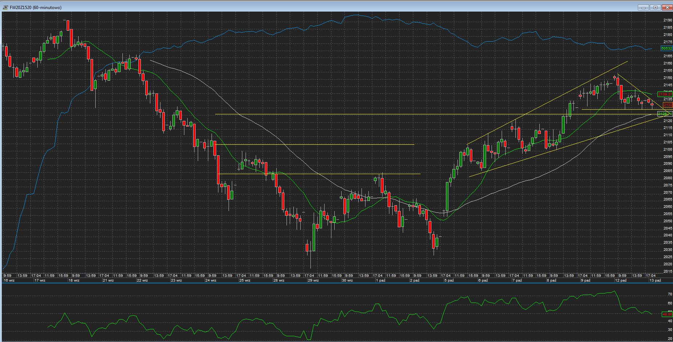Select the blue 50532 value label

tap(666, 48)
